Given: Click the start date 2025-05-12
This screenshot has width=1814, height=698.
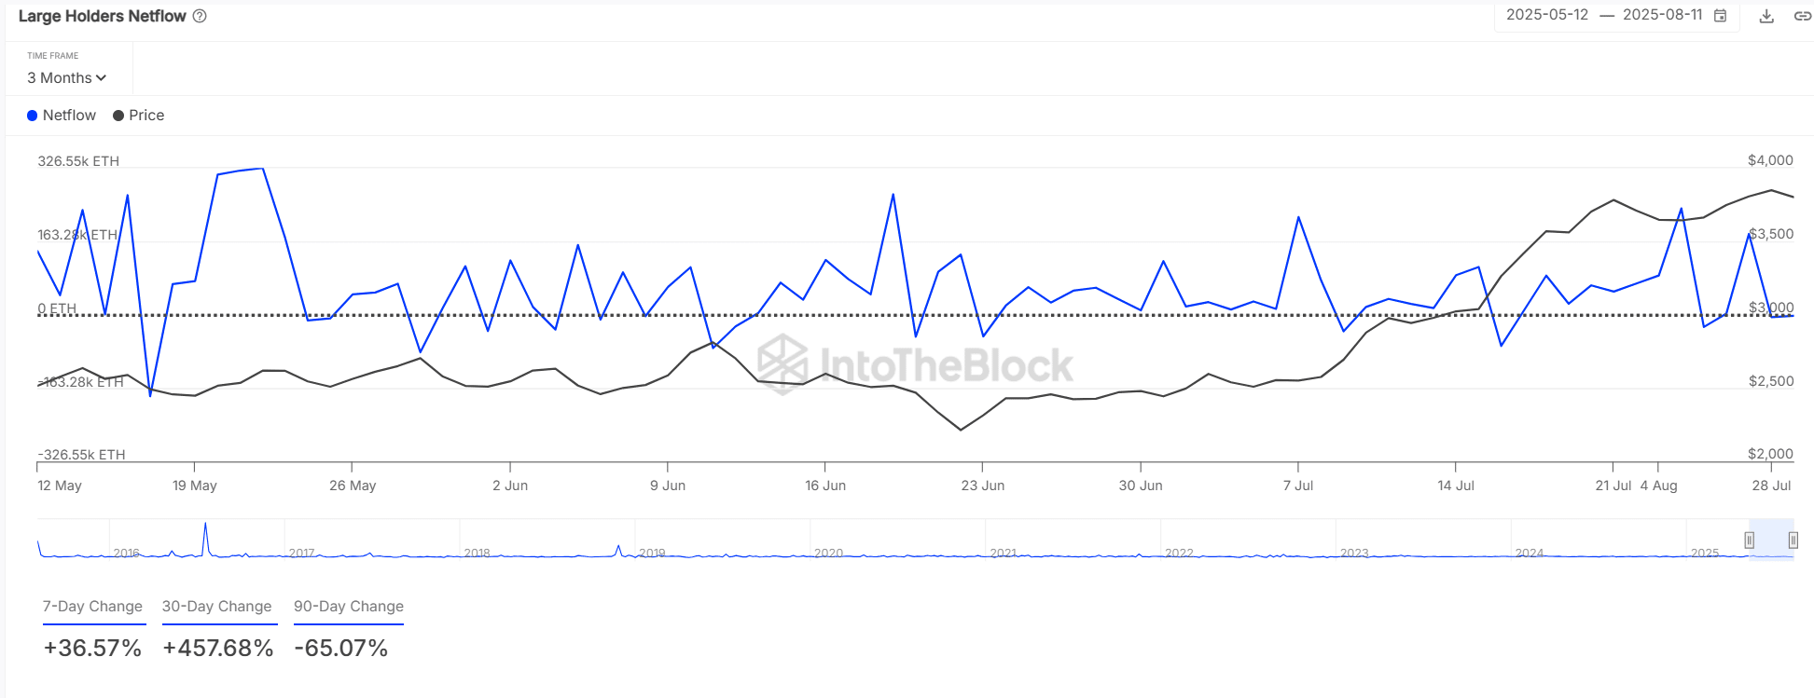Looking at the screenshot, I should tap(1547, 15).
